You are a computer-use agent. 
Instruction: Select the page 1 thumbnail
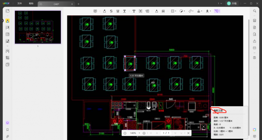[x=38, y=27]
